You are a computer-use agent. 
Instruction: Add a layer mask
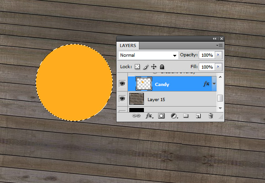161,116
